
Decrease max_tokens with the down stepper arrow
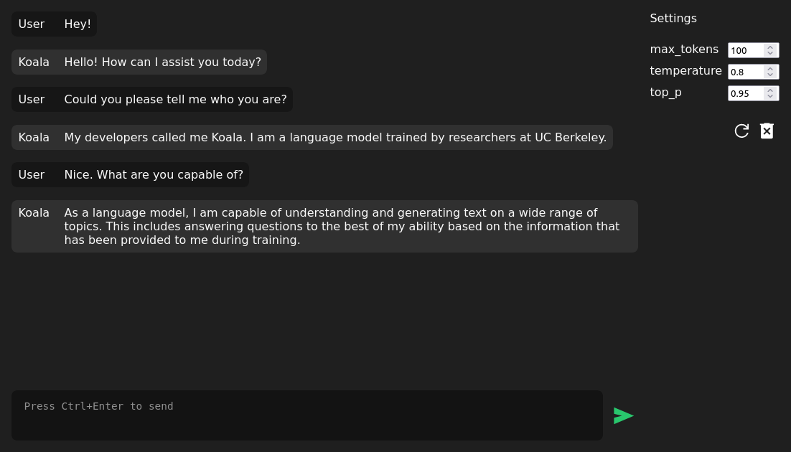769,53
